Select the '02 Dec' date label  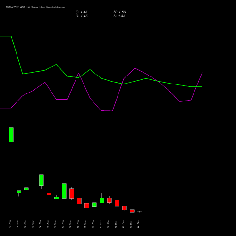pyautogui.click(x=123, y=224)
